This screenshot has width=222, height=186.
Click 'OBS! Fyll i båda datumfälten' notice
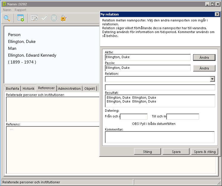(x=154, y=124)
